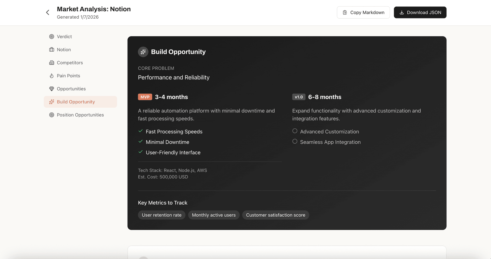This screenshot has height=259, width=491.
Task: Select the Advanced Customization radio button
Action: (295, 131)
